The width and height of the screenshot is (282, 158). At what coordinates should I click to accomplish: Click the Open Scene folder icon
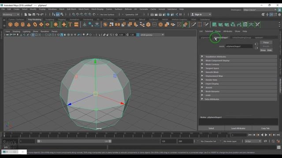(x=30, y=14)
